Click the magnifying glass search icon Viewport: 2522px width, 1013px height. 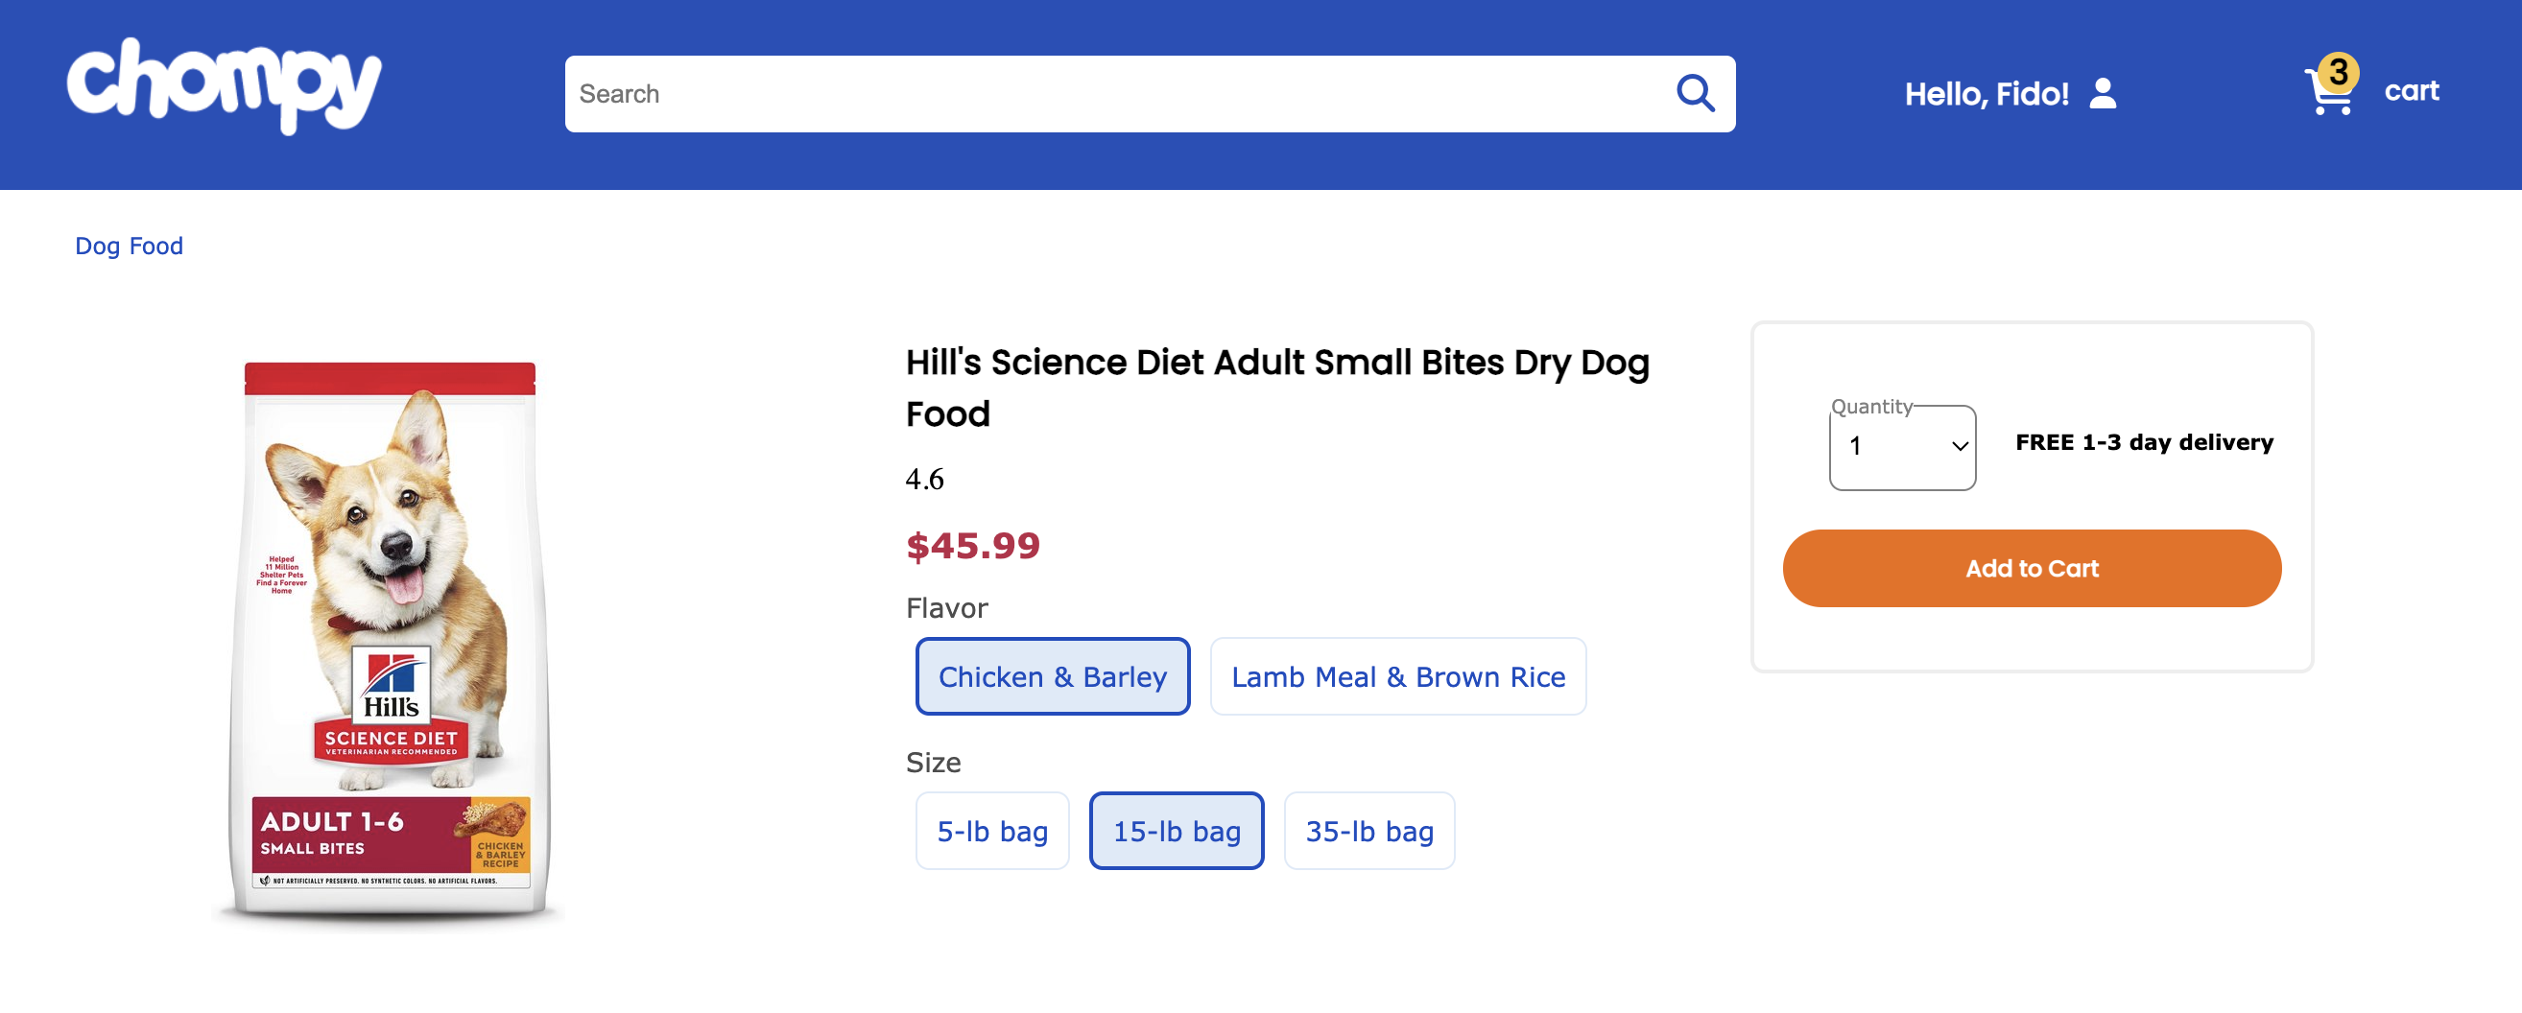(1695, 94)
